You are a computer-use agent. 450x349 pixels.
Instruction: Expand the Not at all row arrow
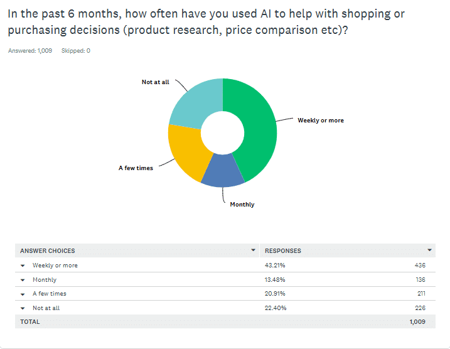point(23,308)
